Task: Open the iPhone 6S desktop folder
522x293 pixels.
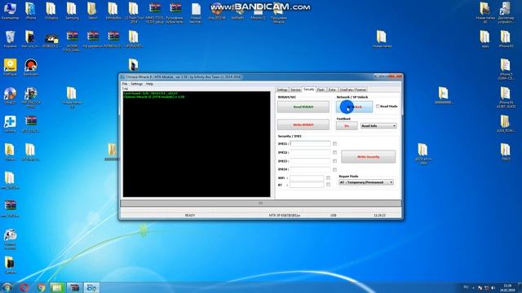Action: pyautogui.click(x=506, y=38)
